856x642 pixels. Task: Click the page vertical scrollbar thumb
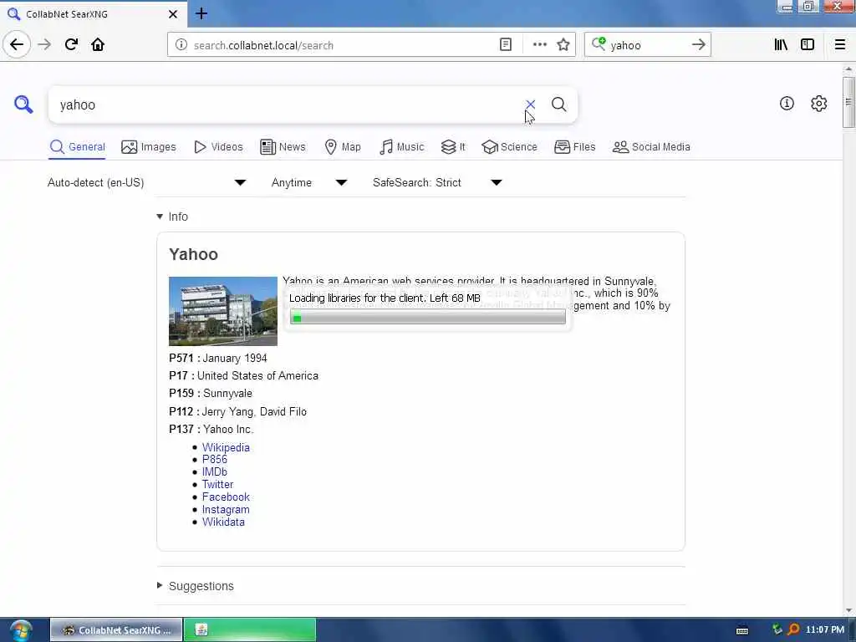coord(848,102)
